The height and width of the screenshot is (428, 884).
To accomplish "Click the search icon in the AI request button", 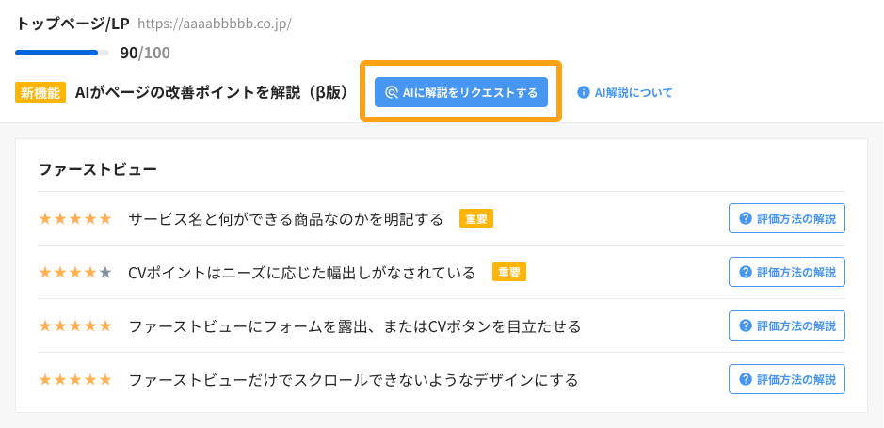I will 392,92.
